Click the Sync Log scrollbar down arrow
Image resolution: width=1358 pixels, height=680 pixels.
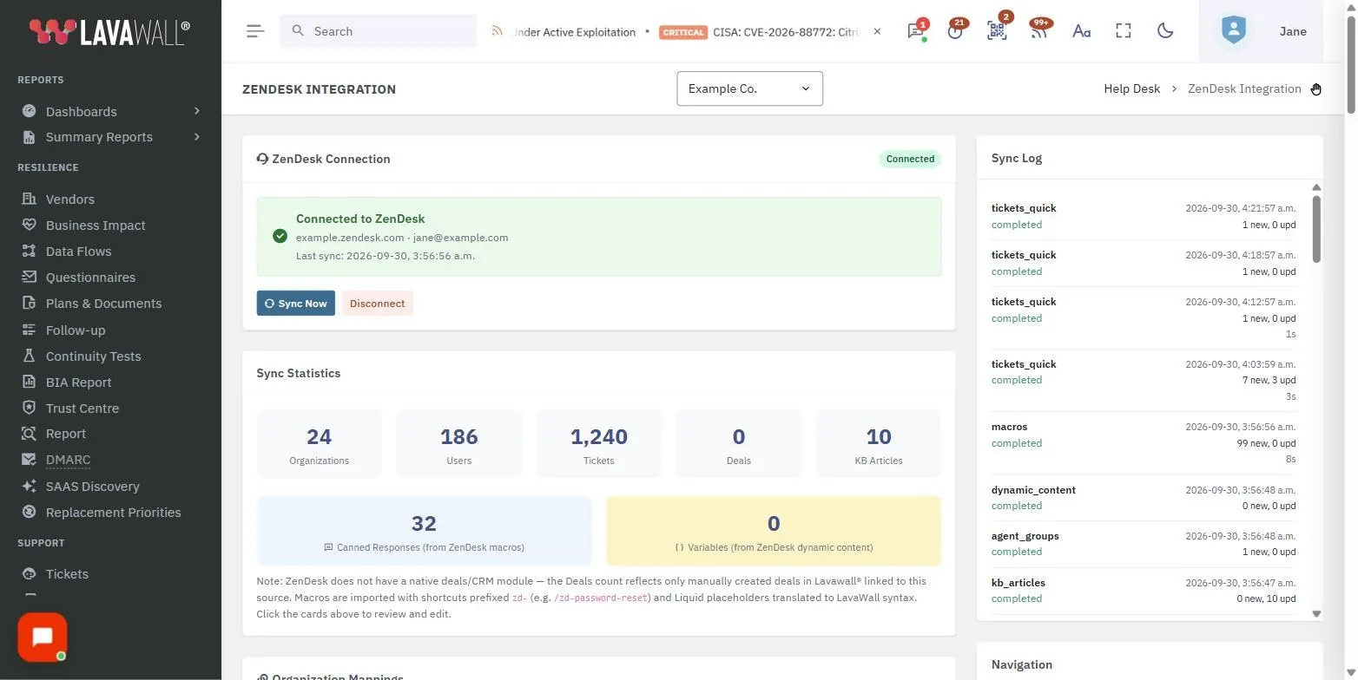click(1316, 613)
